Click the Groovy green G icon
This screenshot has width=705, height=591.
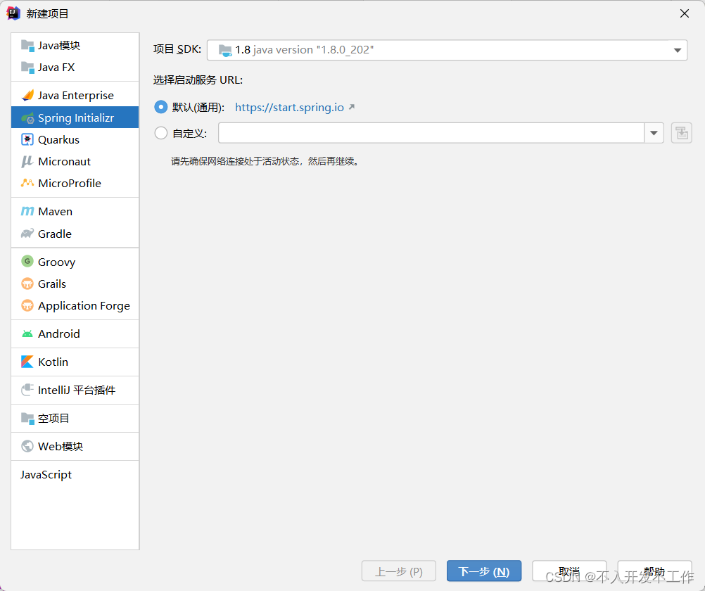(27, 261)
